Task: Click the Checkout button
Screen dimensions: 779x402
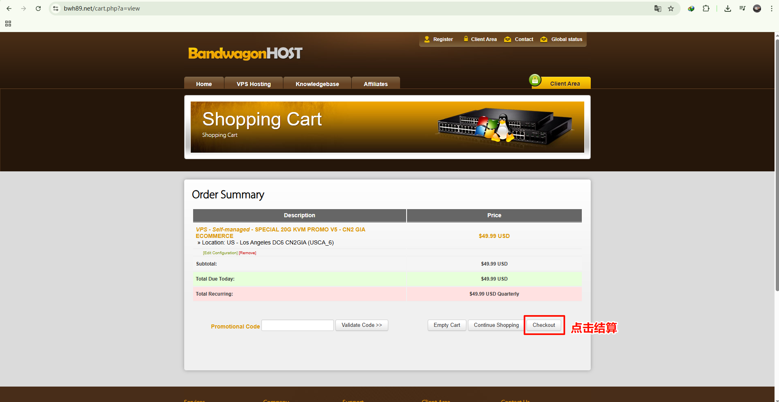Action: click(x=544, y=325)
